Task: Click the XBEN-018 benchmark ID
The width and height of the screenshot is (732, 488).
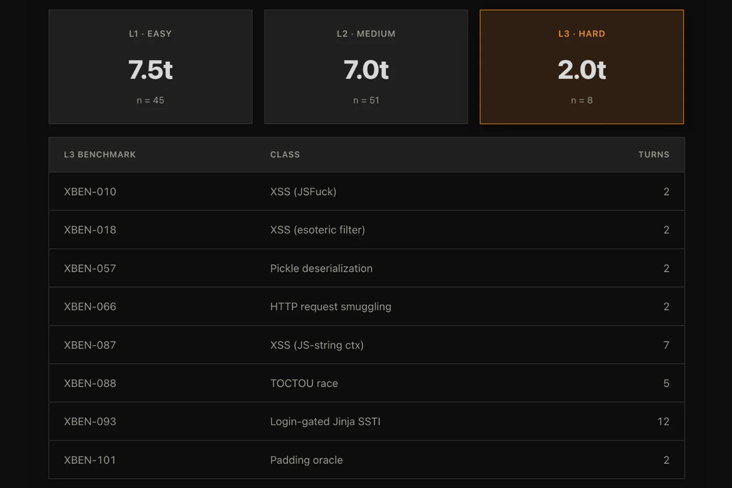Action: tap(90, 230)
